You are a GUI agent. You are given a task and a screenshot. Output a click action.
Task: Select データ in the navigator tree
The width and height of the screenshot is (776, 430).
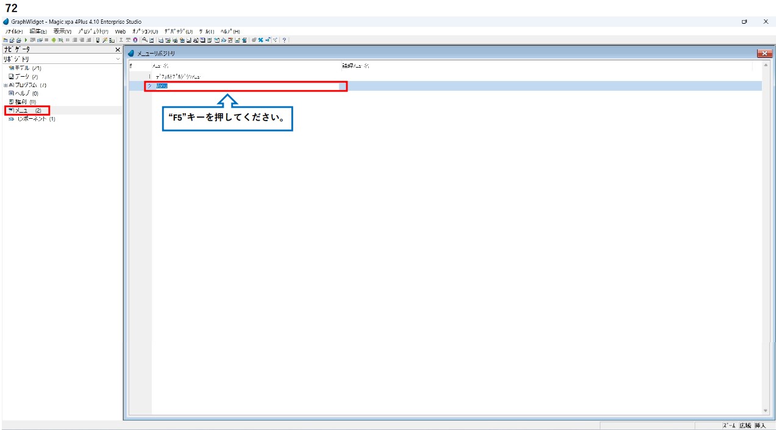24,77
